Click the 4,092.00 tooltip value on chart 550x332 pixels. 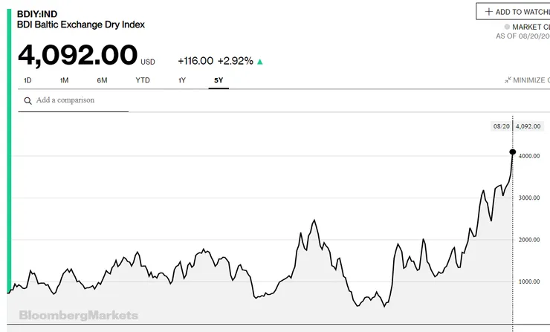[x=530, y=126]
